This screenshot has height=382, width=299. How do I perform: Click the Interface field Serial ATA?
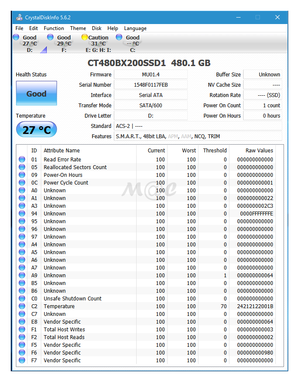click(151, 95)
